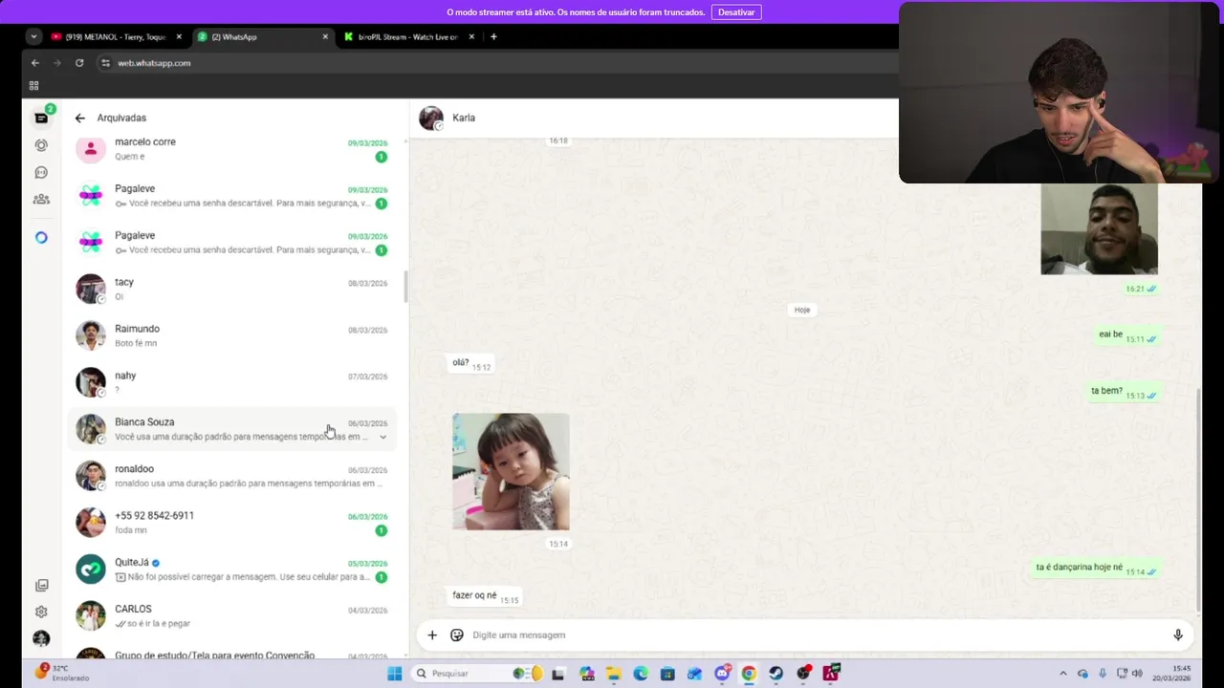The height and width of the screenshot is (688, 1224).
Task: Open Karla's profile picture in chat header
Action: 431,118
